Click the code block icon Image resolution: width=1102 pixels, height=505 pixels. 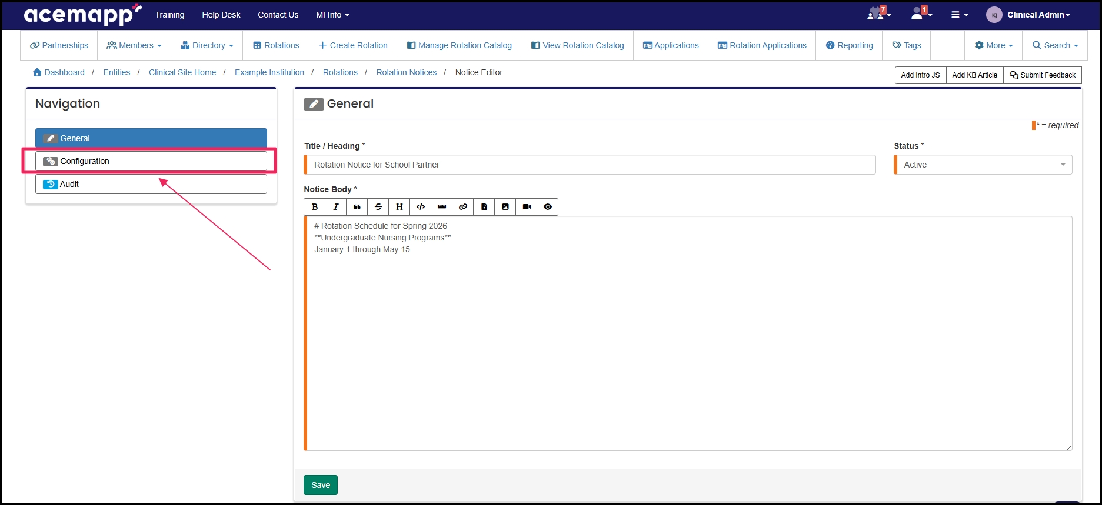[x=421, y=207]
